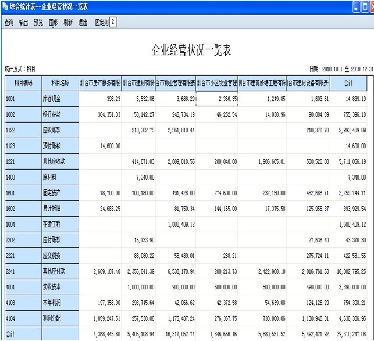The height and width of the screenshot is (341, 374).
Task: Click the 输出 toolbar button
Action: (23, 23)
